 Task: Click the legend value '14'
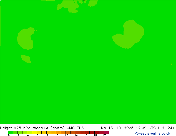tap(76, 135)
